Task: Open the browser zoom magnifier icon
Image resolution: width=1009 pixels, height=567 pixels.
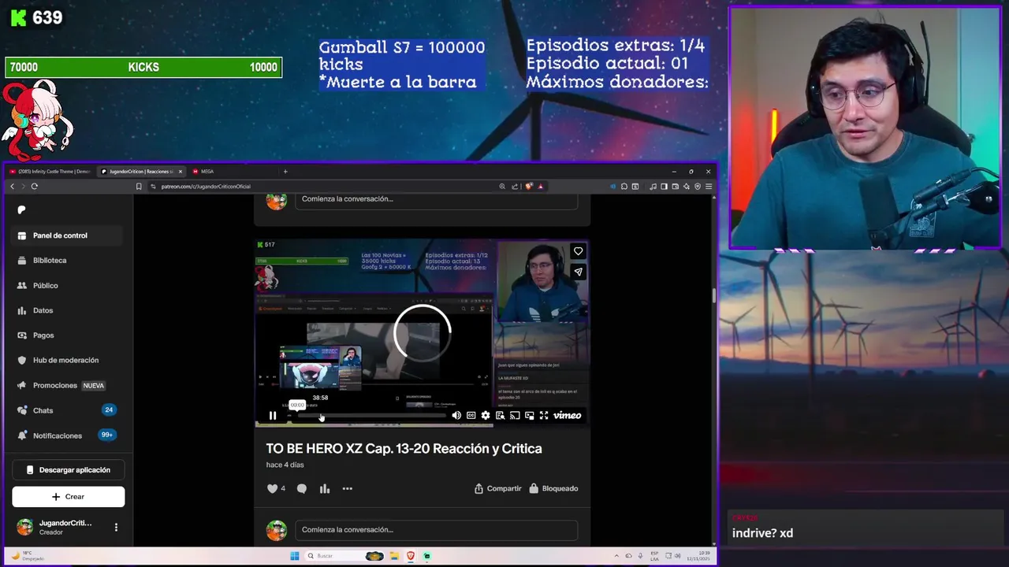Action: pos(502,187)
